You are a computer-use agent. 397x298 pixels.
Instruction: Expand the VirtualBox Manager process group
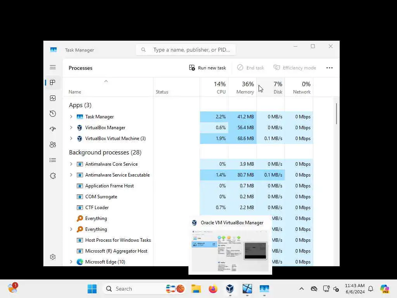click(x=71, y=127)
